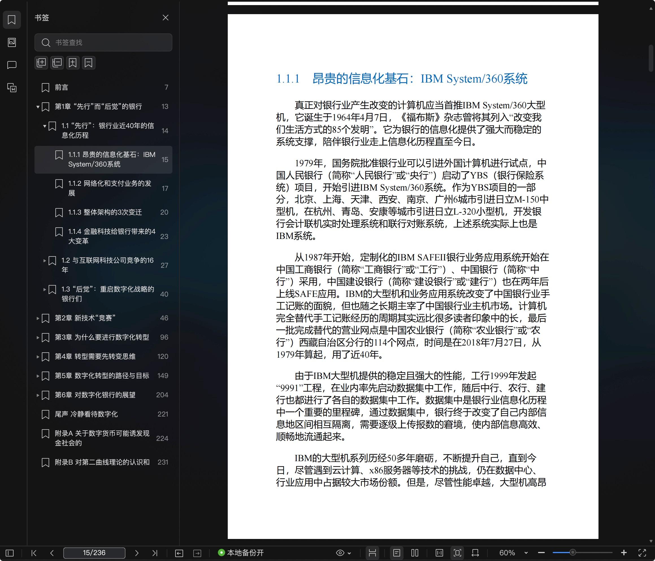The height and width of the screenshot is (561, 655).
Task: Expand the 1.2 与互联网科技公司竞争 bookmark
Action: [45, 260]
